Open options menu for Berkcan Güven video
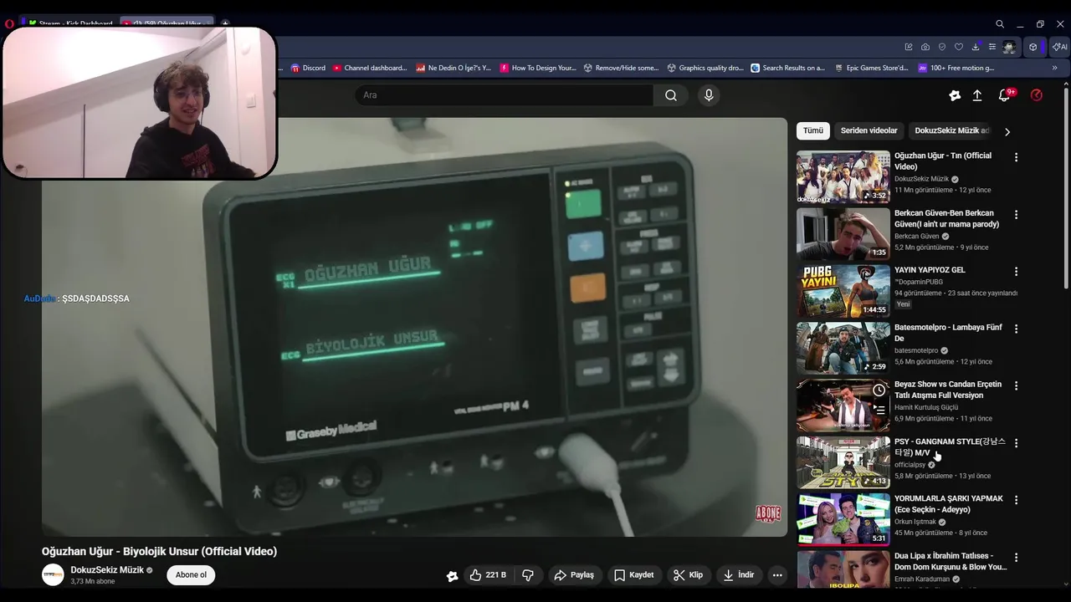The width and height of the screenshot is (1071, 602). tap(1017, 215)
